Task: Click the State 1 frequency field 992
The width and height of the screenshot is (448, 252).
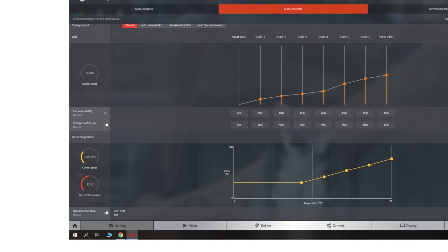Action: point(260,113)
